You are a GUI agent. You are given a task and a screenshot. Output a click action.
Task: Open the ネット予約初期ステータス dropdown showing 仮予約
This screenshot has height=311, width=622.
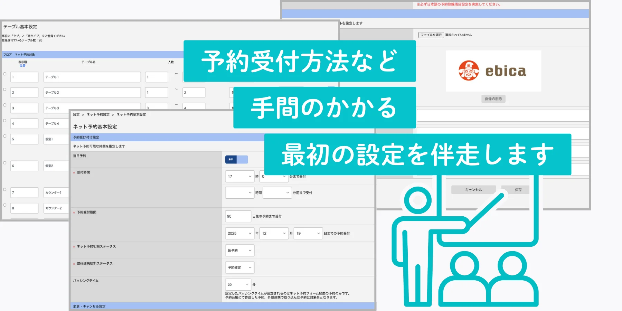tap(240, 251)
